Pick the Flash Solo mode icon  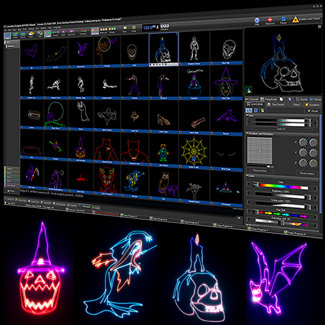tap(71, 32)
